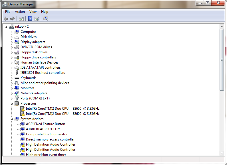Screen dimensions: 227x165
Task: Click the Device Manager title bar icon
Action: point(5,4)
